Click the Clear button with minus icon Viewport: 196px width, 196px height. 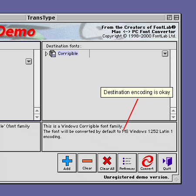coord(87,163)
